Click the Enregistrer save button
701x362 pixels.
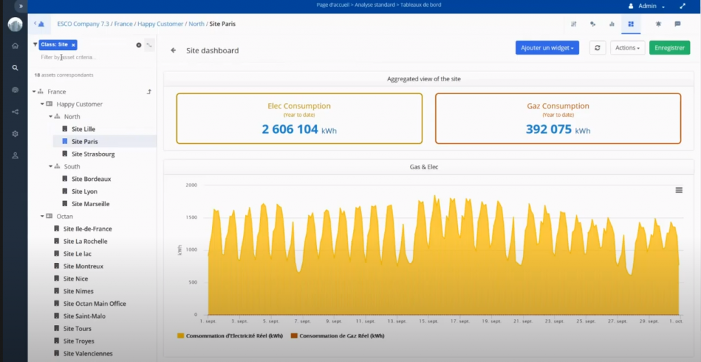(670, 48)
